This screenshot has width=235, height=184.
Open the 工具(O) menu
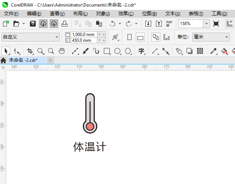coord(219,14)
